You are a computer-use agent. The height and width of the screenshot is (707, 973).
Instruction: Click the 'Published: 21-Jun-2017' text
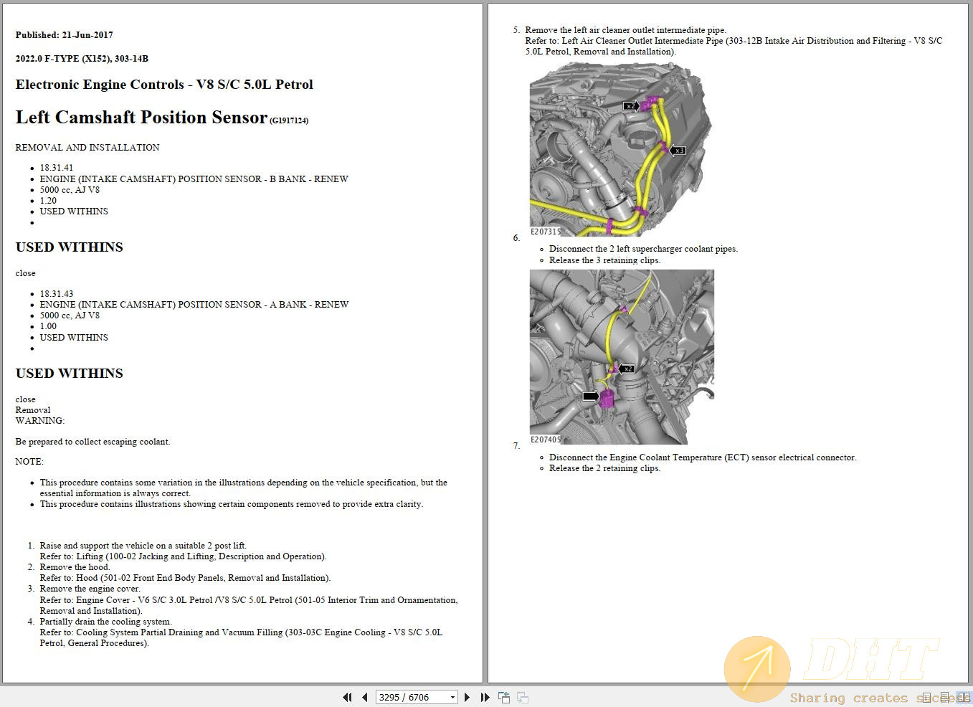(64, 34)
